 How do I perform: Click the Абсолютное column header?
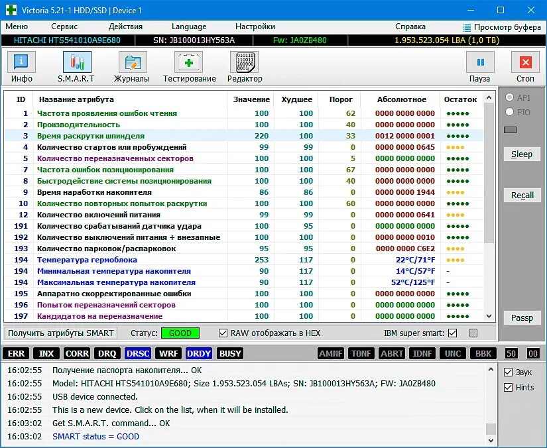[x=401, y=99]
